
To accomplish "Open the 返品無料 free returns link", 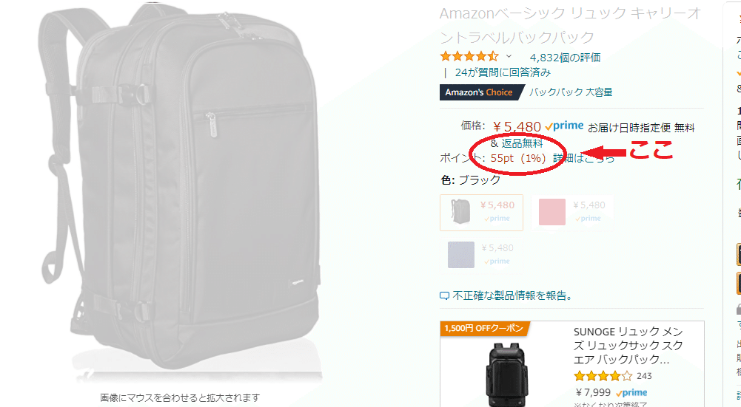I will (x=522, y=143).
